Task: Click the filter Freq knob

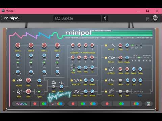Action: tap(120, 45)
